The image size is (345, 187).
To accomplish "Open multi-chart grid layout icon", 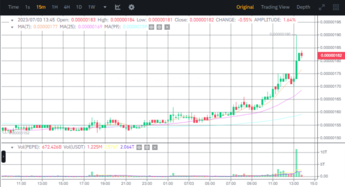I will [x=336, y=7].
